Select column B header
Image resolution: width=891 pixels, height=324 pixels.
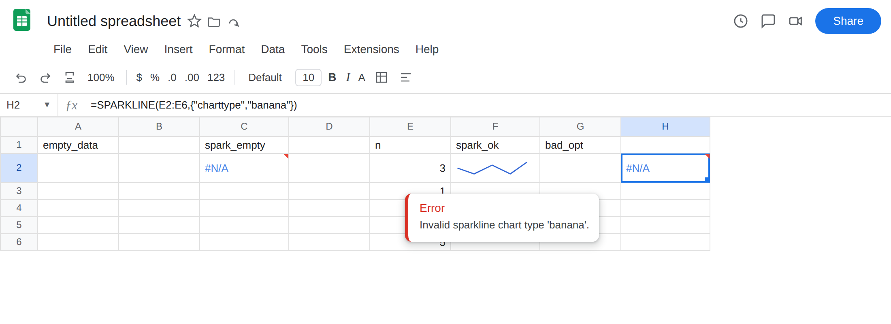(x=159, y=127)
